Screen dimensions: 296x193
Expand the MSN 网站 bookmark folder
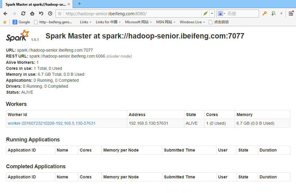click(x=166, y=22)
